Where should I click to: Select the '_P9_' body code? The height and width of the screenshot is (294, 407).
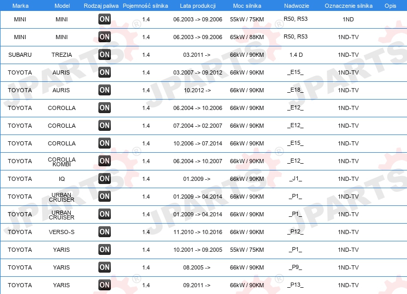coord(296,267)
